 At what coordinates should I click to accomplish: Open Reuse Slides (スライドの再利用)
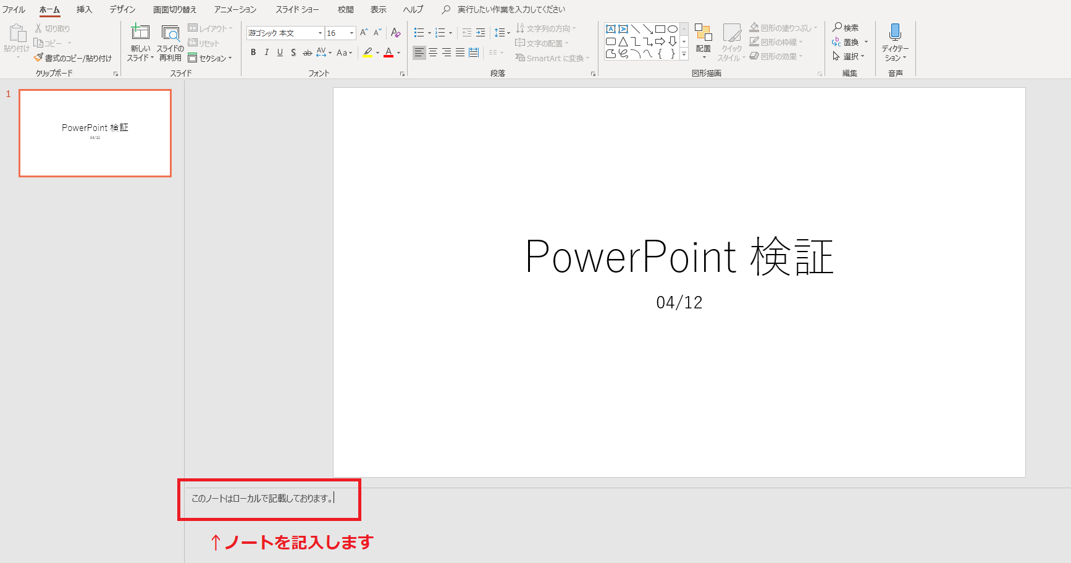pos(170,42)
